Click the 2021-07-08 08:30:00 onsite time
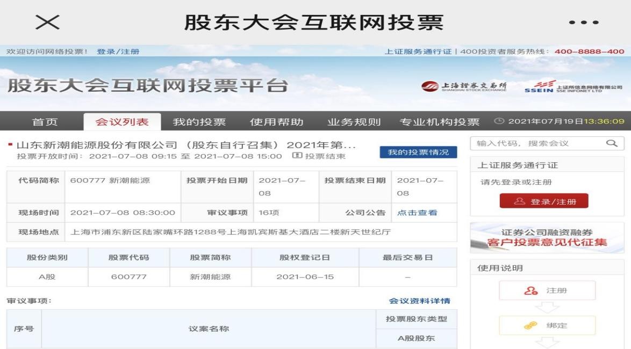The height and width of the screenshot is (349, 631). pos(123,213)
